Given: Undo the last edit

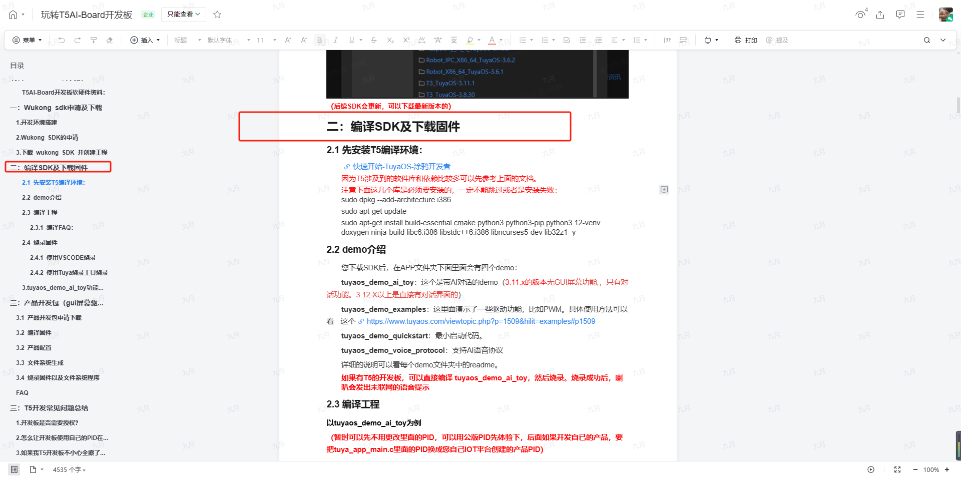Looking at the screenshot, I should click(62, 40).
